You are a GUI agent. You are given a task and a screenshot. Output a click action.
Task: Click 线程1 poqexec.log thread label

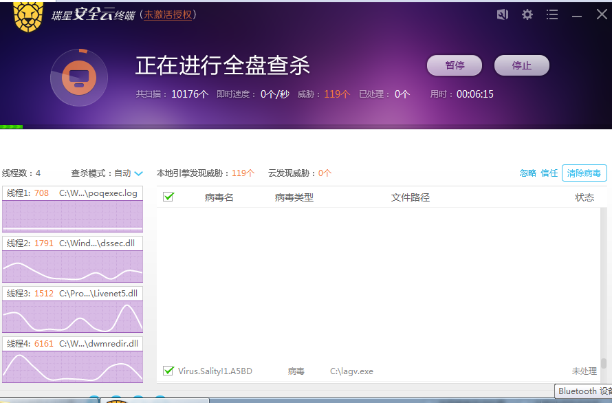[73, 193]
